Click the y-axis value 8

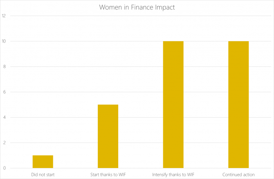tap(4, 67)
